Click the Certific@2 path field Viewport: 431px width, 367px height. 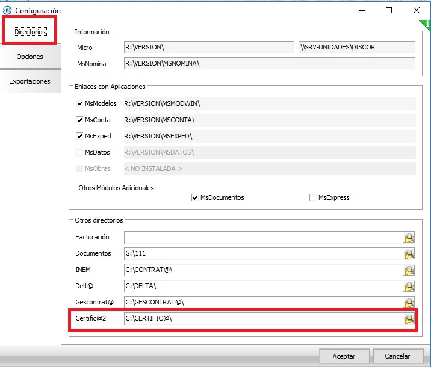click(x=263, y=318)
